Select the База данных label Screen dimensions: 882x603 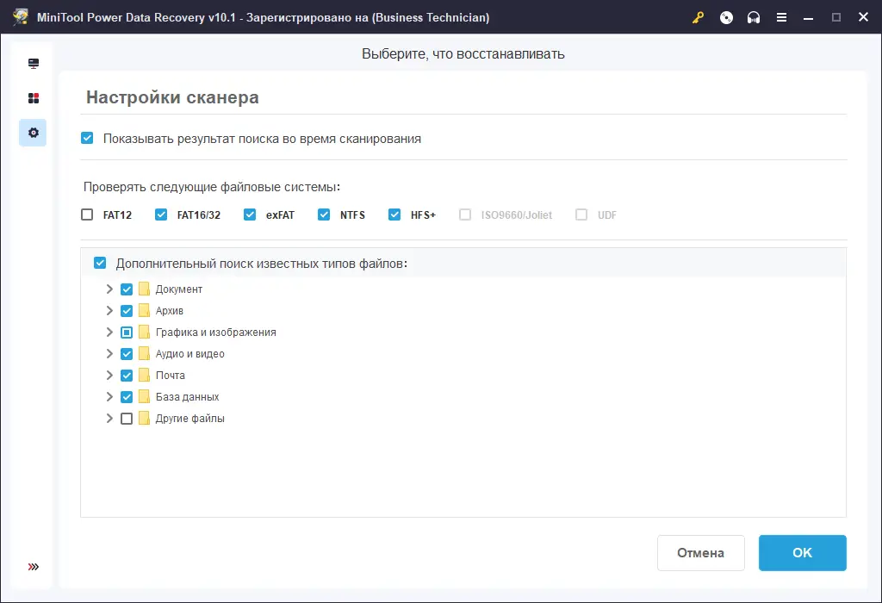[x=187, y=397]
